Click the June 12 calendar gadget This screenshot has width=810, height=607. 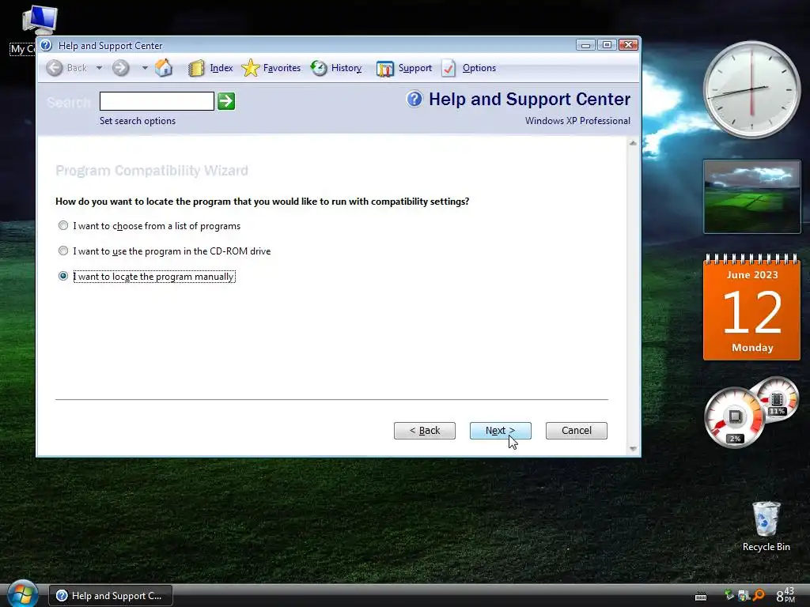click(x=751, y=307)
